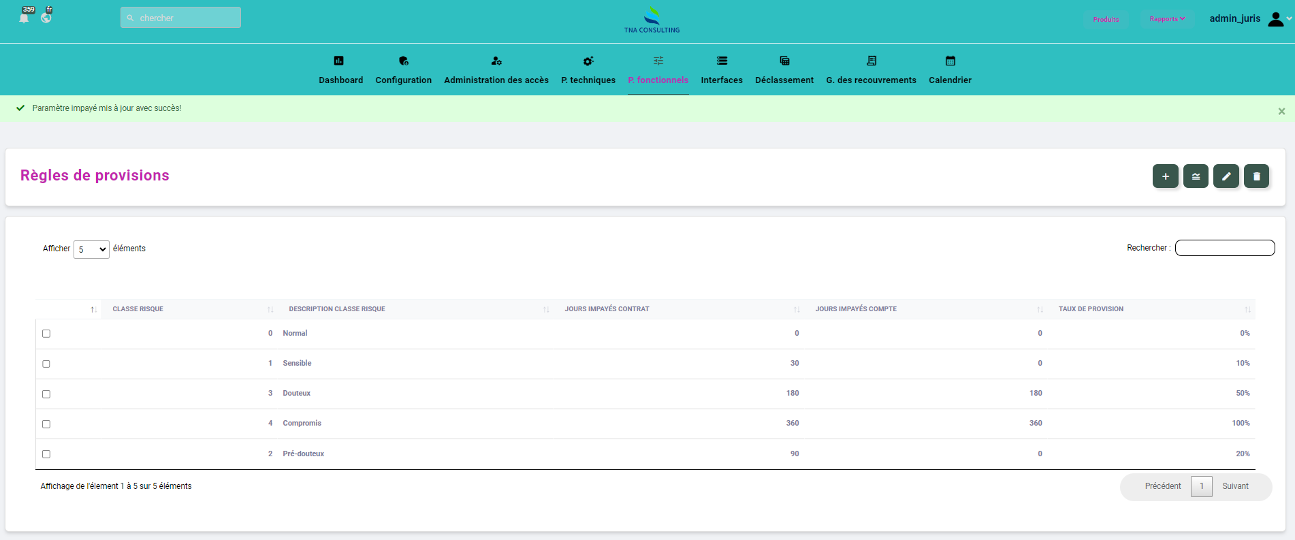Open the Afficher elements count dropdown

91,249
